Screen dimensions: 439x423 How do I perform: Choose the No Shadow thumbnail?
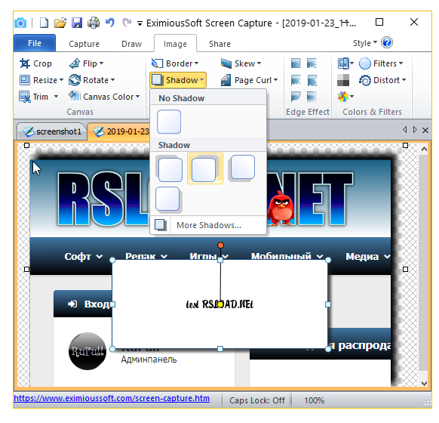[169, 122]
